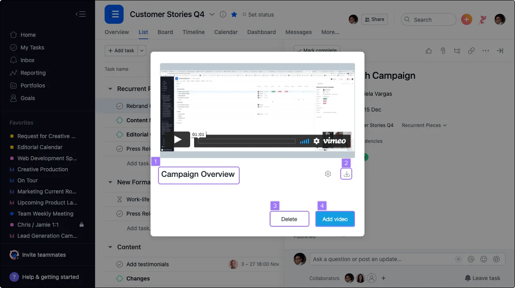
Task: Switch to the Board tab
Action: [x=165, y=32]
